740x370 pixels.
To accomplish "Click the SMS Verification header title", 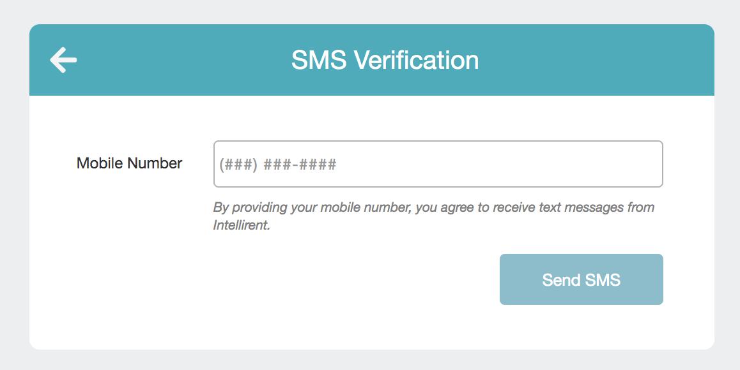I will (385, 60).
